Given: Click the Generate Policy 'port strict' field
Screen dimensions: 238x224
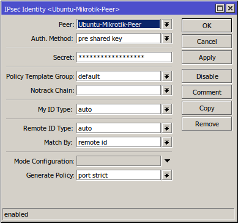Looking at the screenshot, I should click(119, 175).
